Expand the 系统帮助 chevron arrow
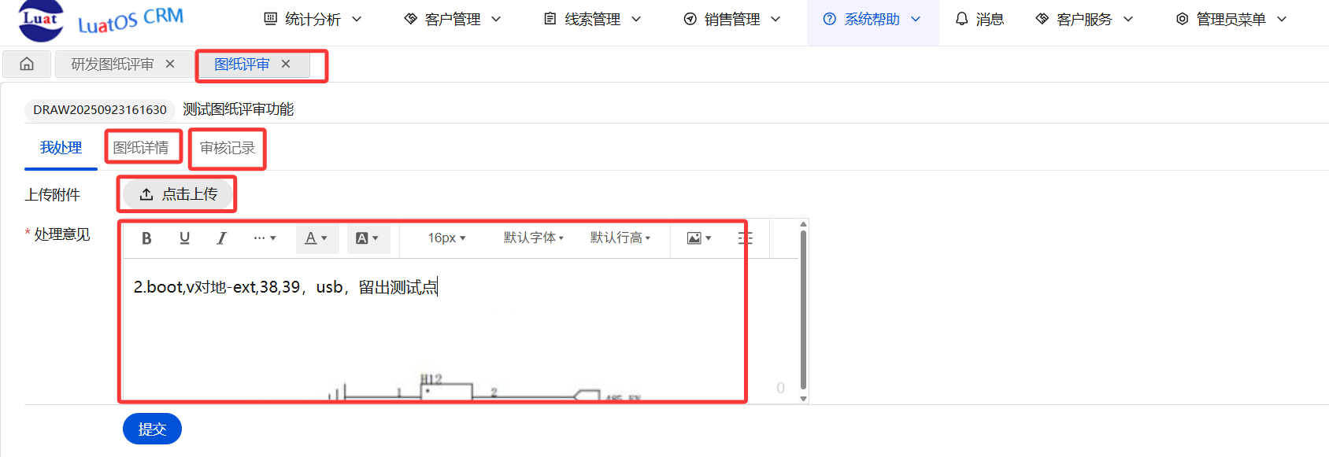 [916, 19]
